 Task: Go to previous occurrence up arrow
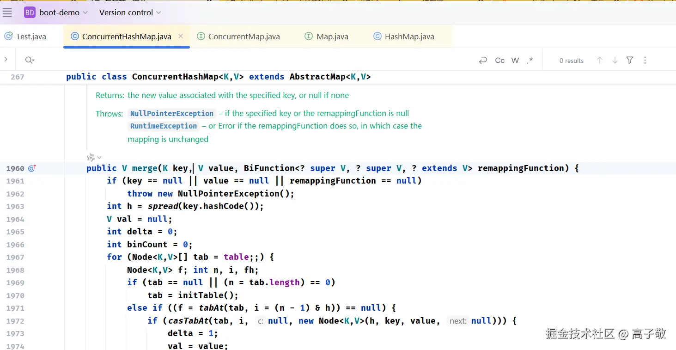(x=600, y=60)
